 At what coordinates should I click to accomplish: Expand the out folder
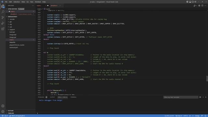[x=21, y=27]
